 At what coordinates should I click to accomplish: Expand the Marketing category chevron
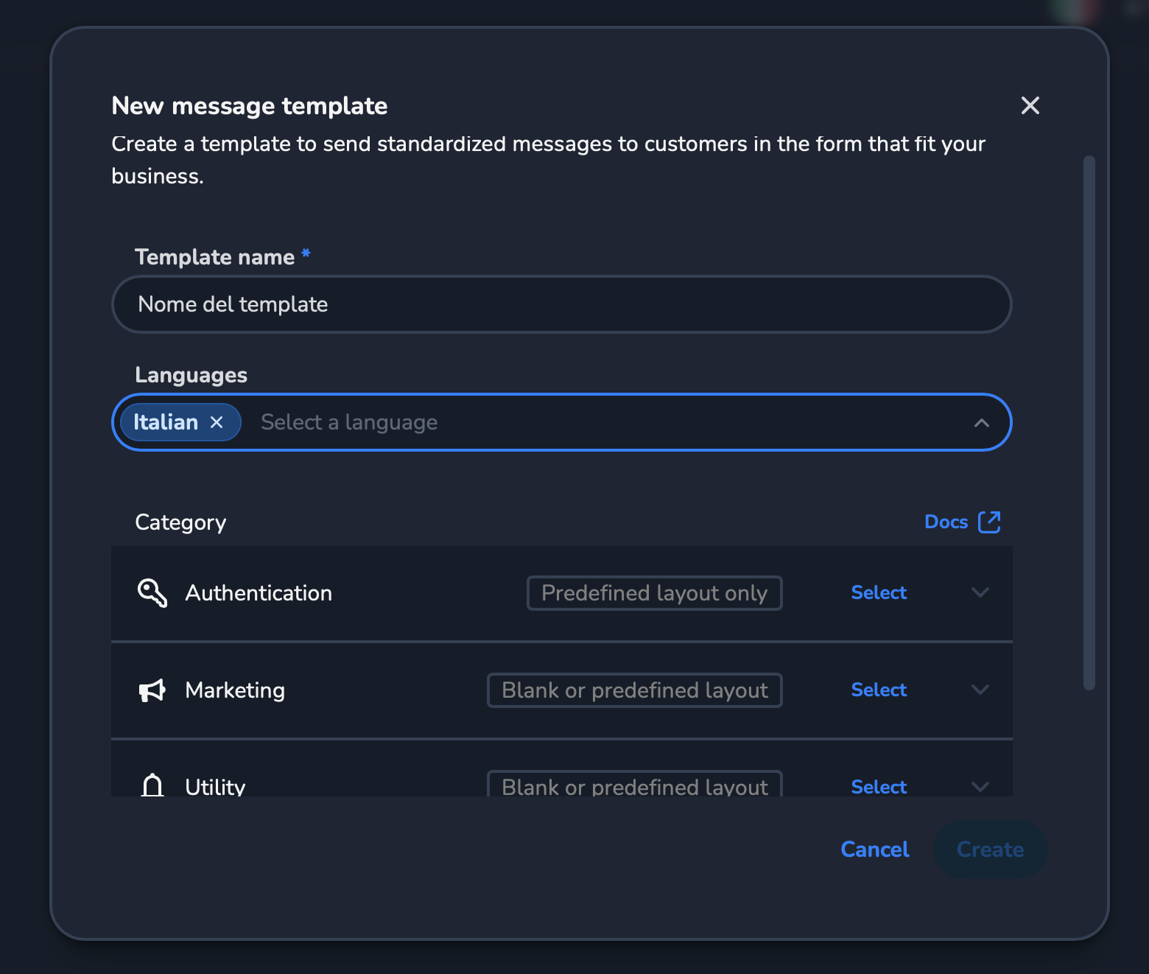(x=980, y=690)
